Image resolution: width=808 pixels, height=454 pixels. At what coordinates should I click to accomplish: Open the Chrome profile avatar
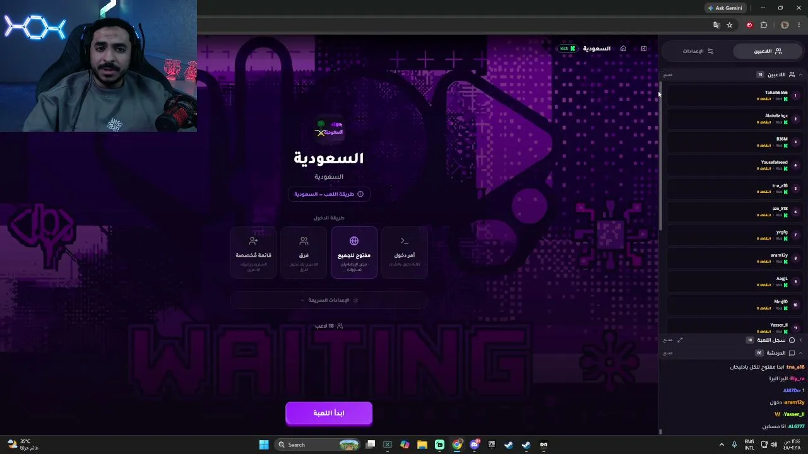(785, 25)
